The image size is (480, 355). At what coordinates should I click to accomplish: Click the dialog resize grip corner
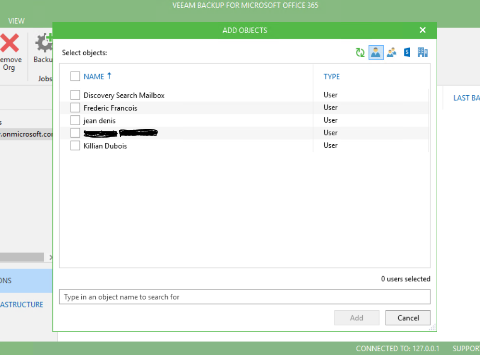(432, 328)
